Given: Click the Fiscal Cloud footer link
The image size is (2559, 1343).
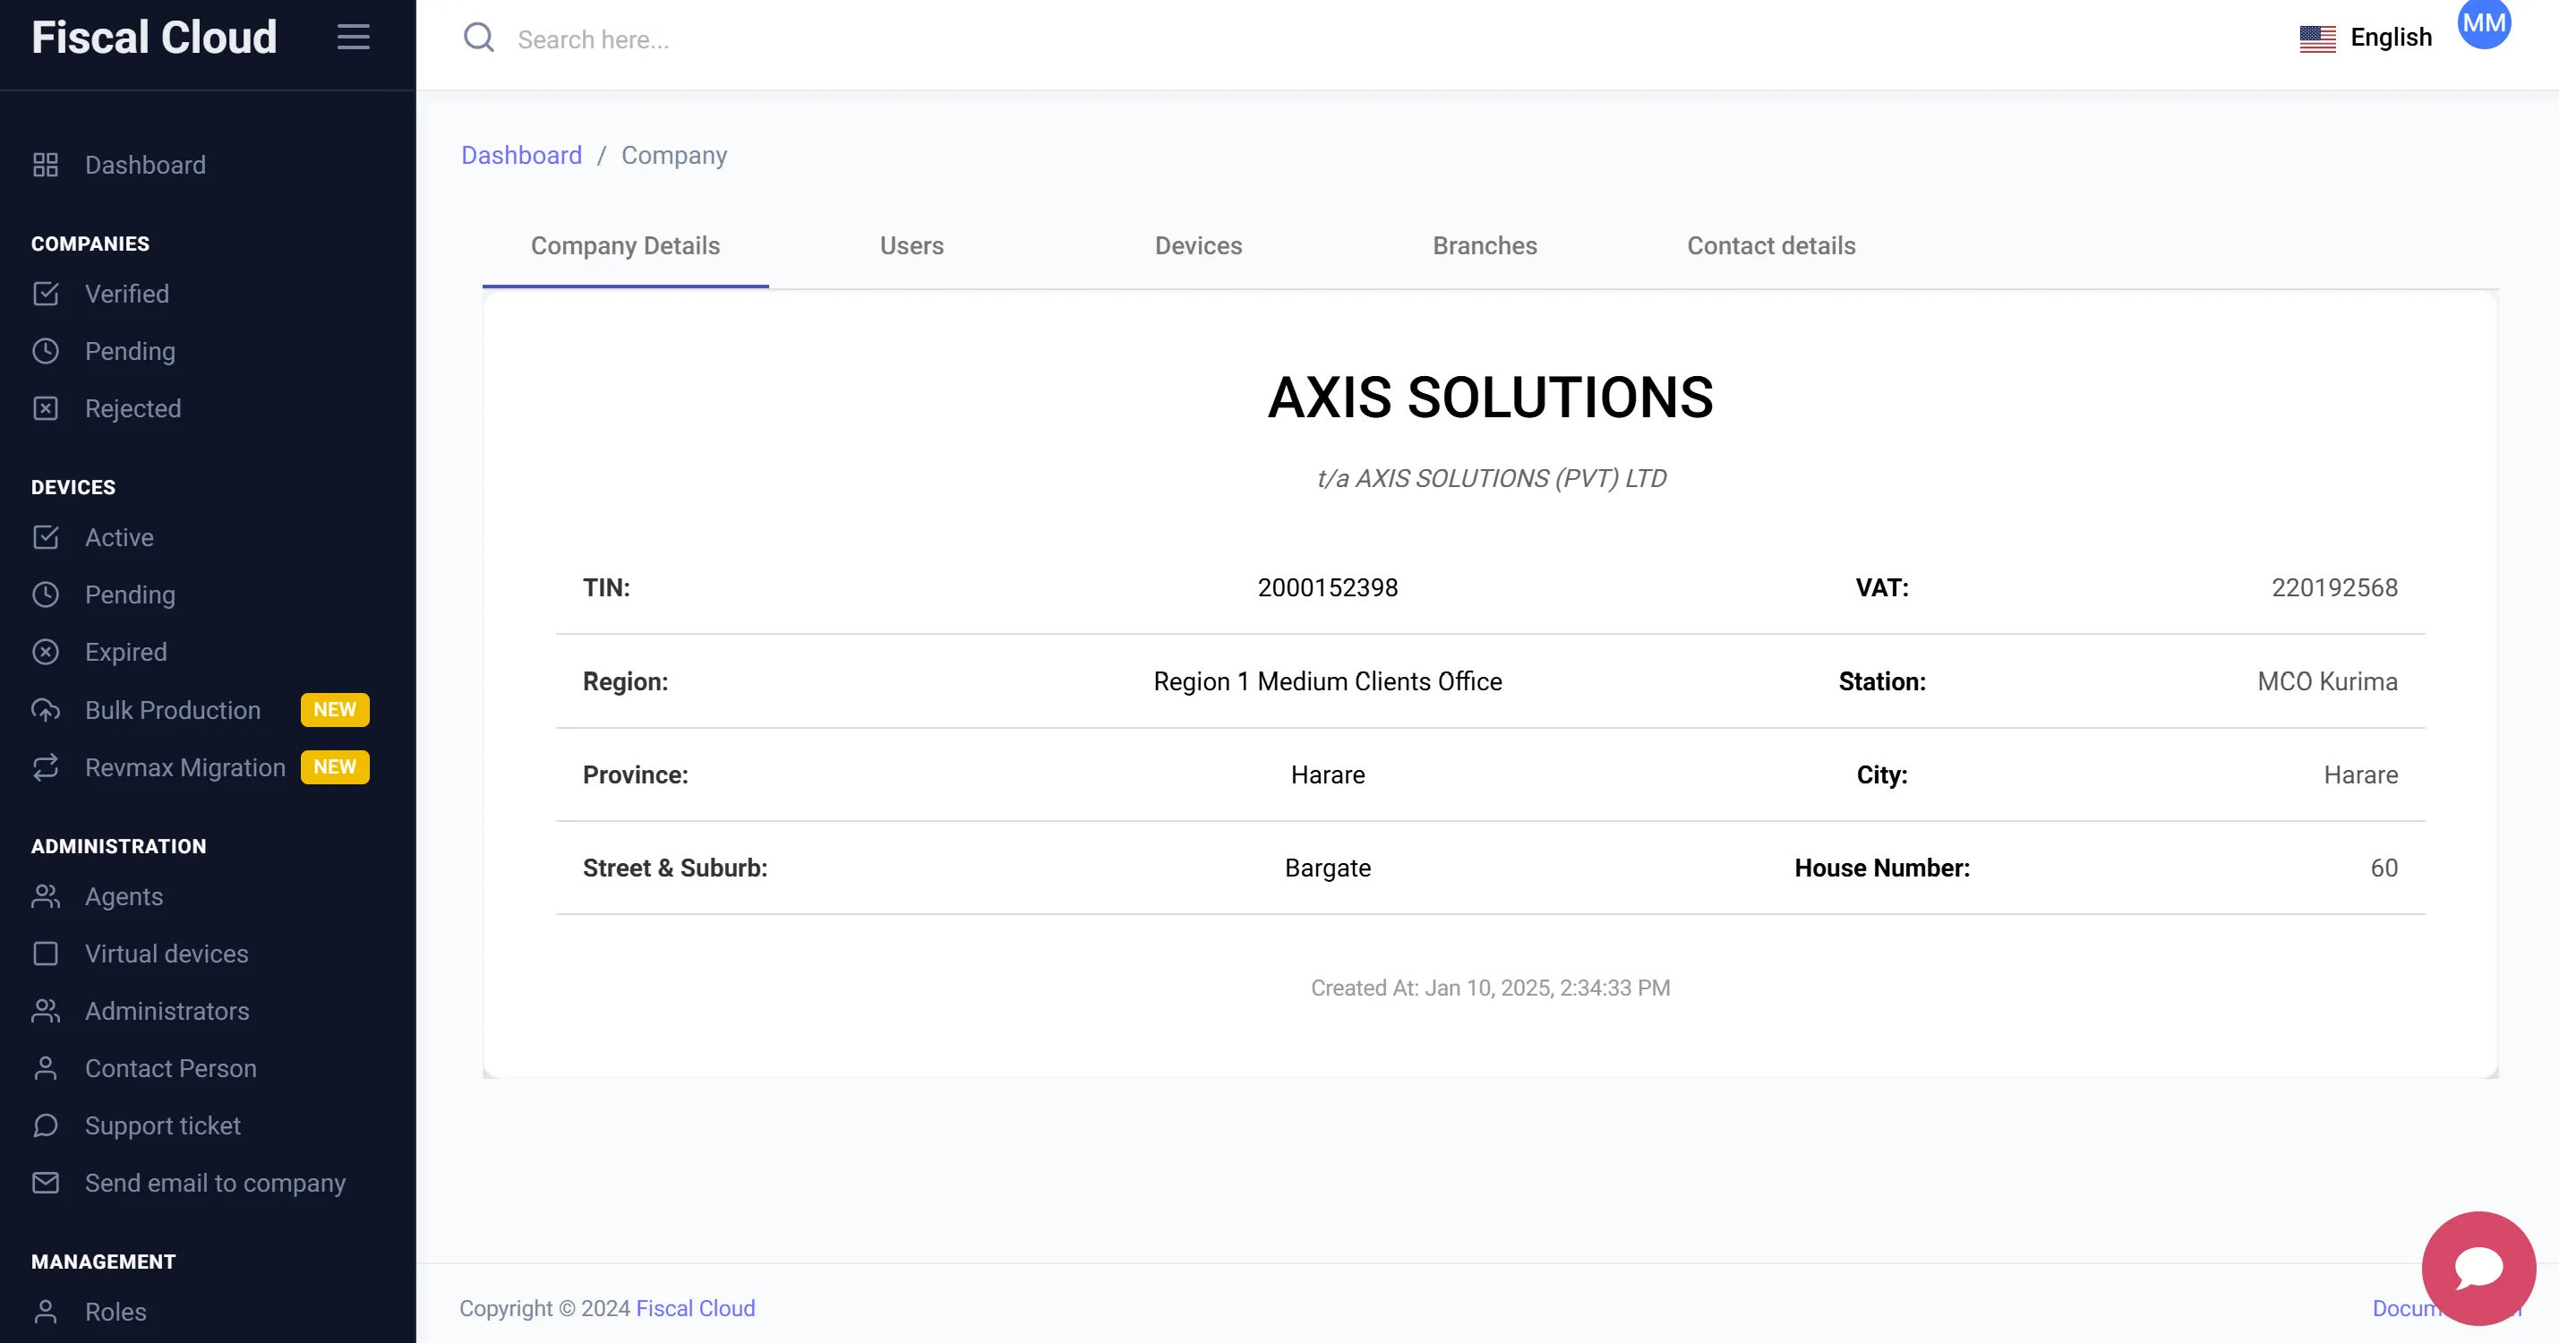Looking at the screenshot, I should coord(696,1309).
